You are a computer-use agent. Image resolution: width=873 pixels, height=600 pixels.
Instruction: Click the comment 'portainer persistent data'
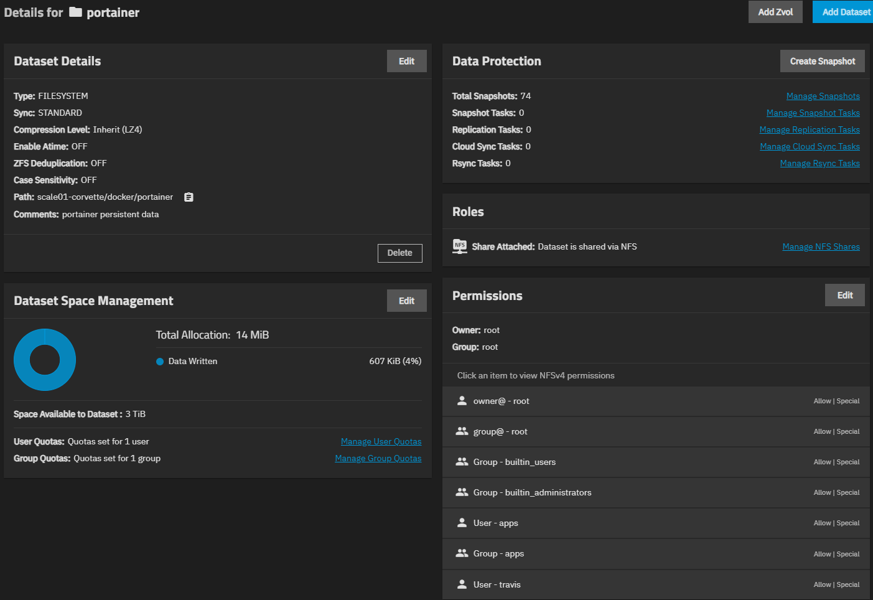(110, 214)
